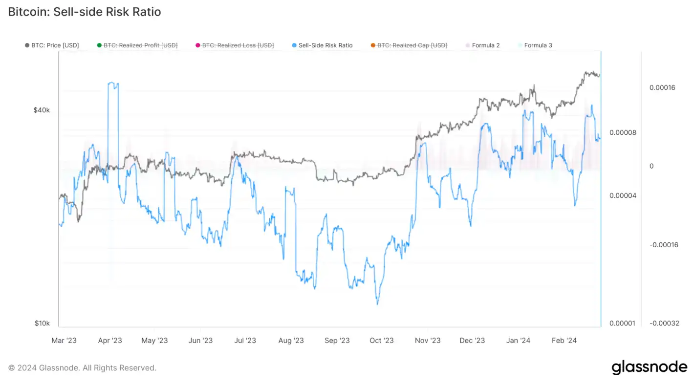The height and width of the screenshot is (386, 694).
Task: Click the green dot for Realized Profit
Action: (x=100, y=45)
